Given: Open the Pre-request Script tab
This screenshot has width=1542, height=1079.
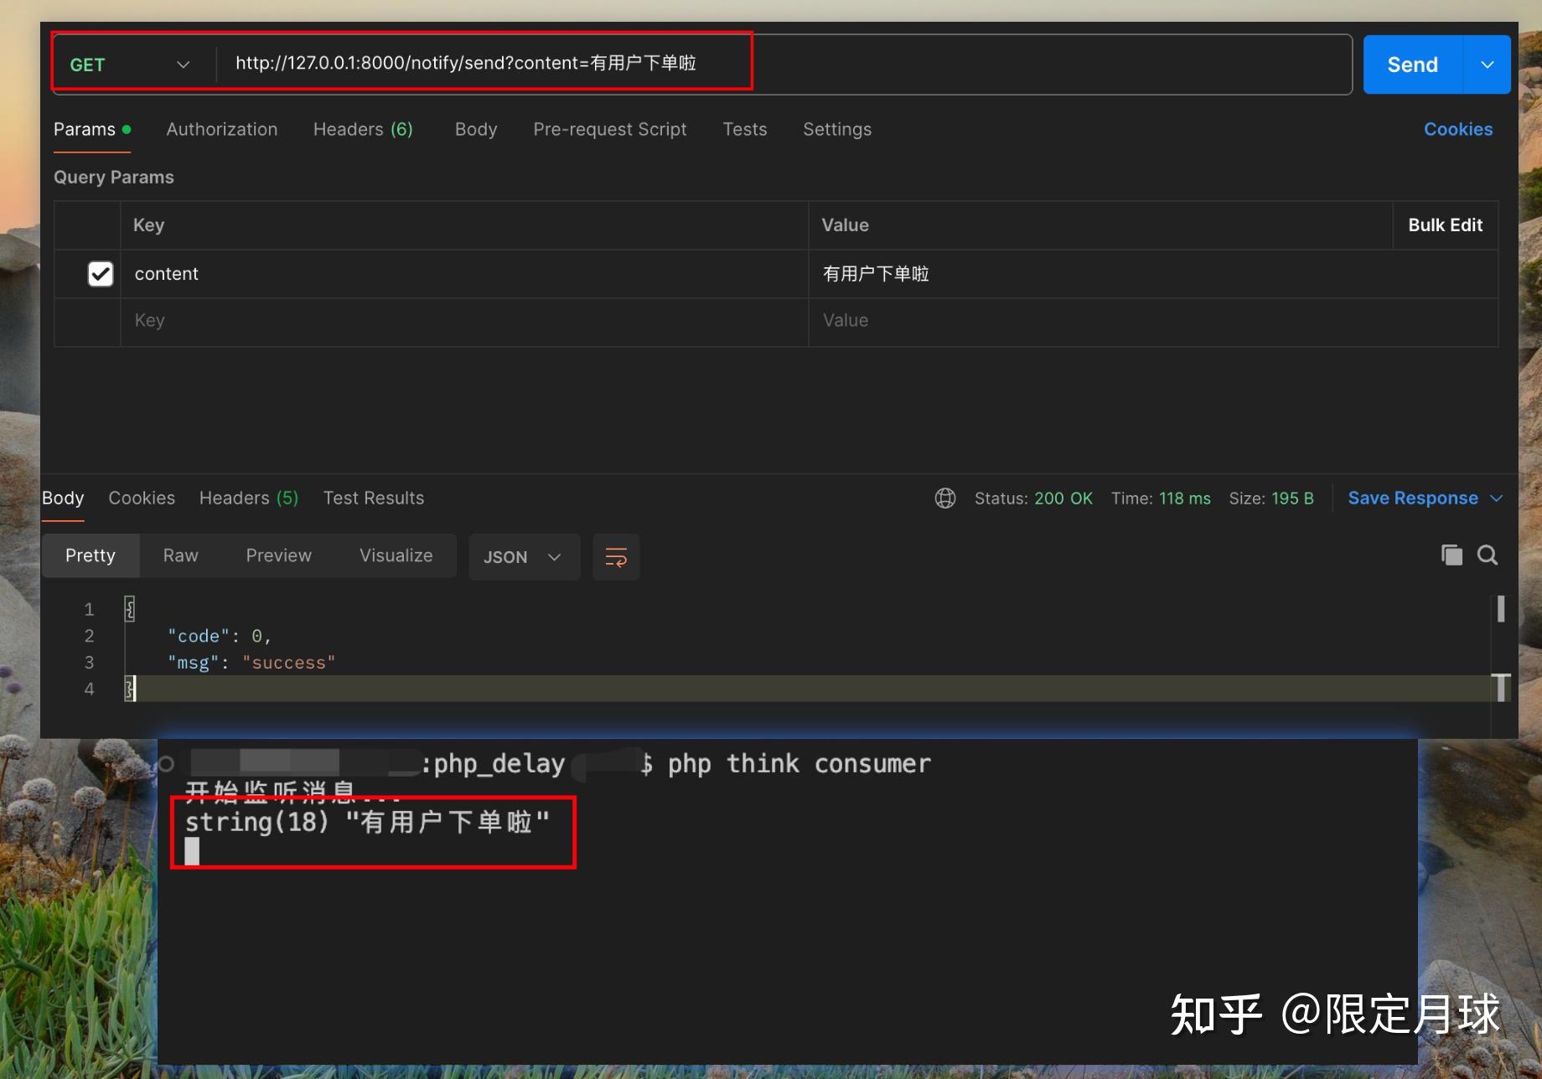Looking at the screenshot, I should coord(609,129).
